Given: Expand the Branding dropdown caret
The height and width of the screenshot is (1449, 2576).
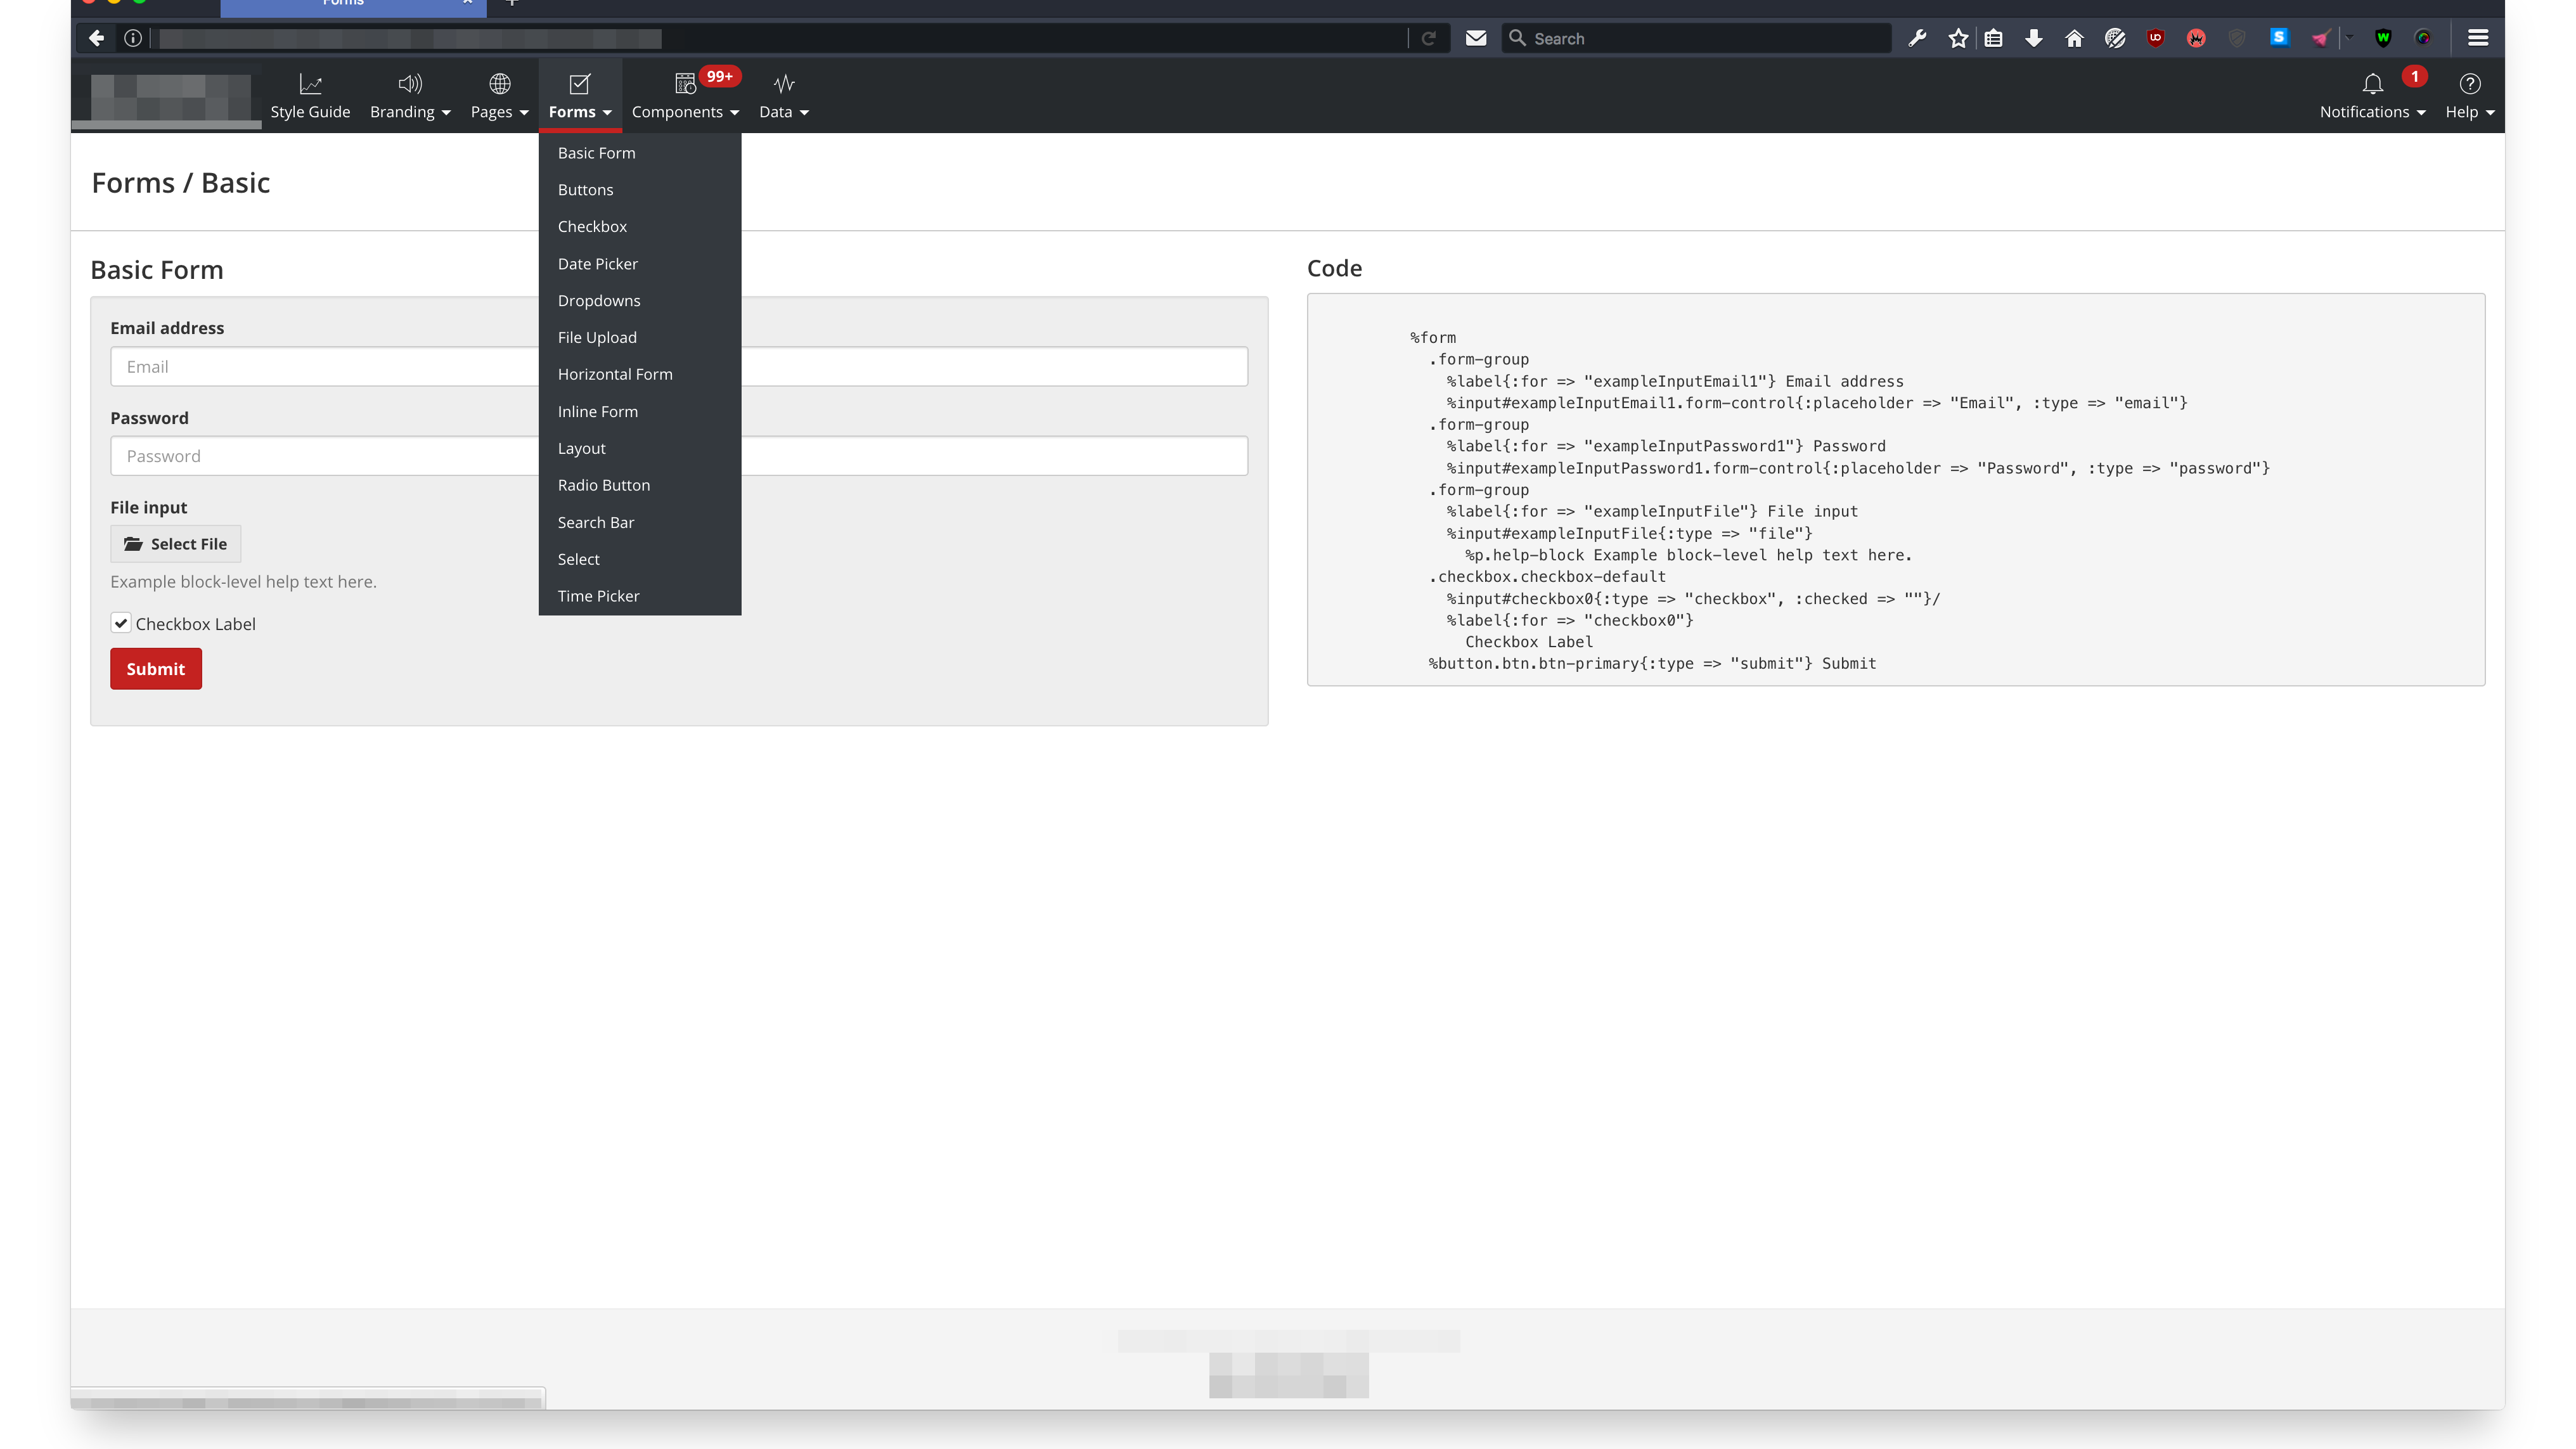Looking at the screenshot, I should 446,113.
